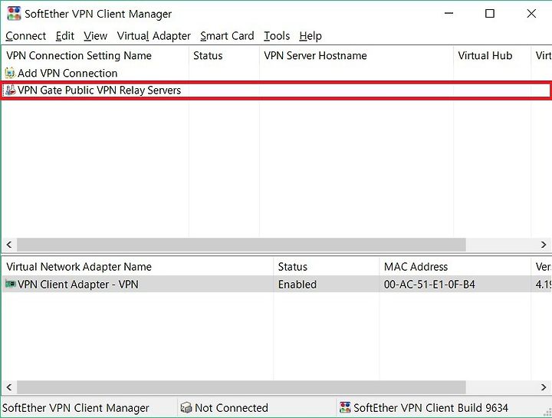Click the SoftEther app icon in title bar
Viewport: 552px width, 418px height.
(x=14, y=14)
